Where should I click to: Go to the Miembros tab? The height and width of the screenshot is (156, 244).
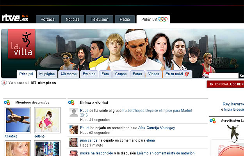click(69, 74)
